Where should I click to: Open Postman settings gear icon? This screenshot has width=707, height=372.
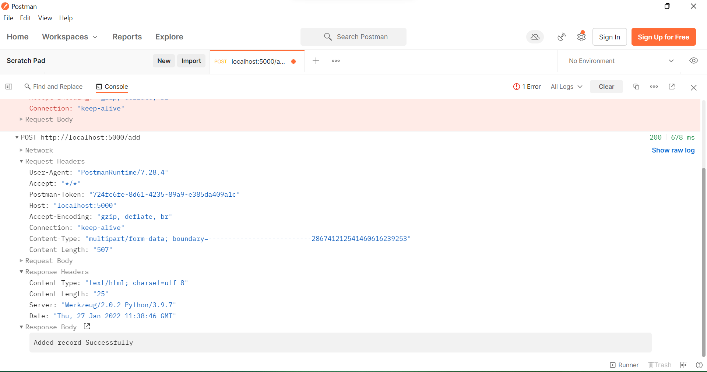click(581, 37)
